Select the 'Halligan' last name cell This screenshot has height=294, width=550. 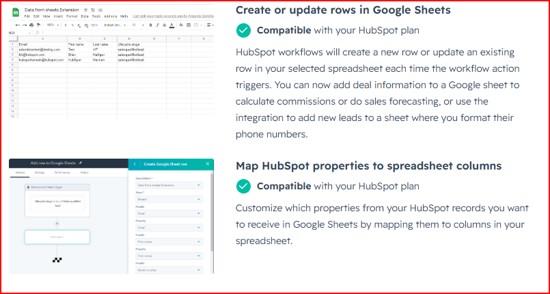[105, 55]
